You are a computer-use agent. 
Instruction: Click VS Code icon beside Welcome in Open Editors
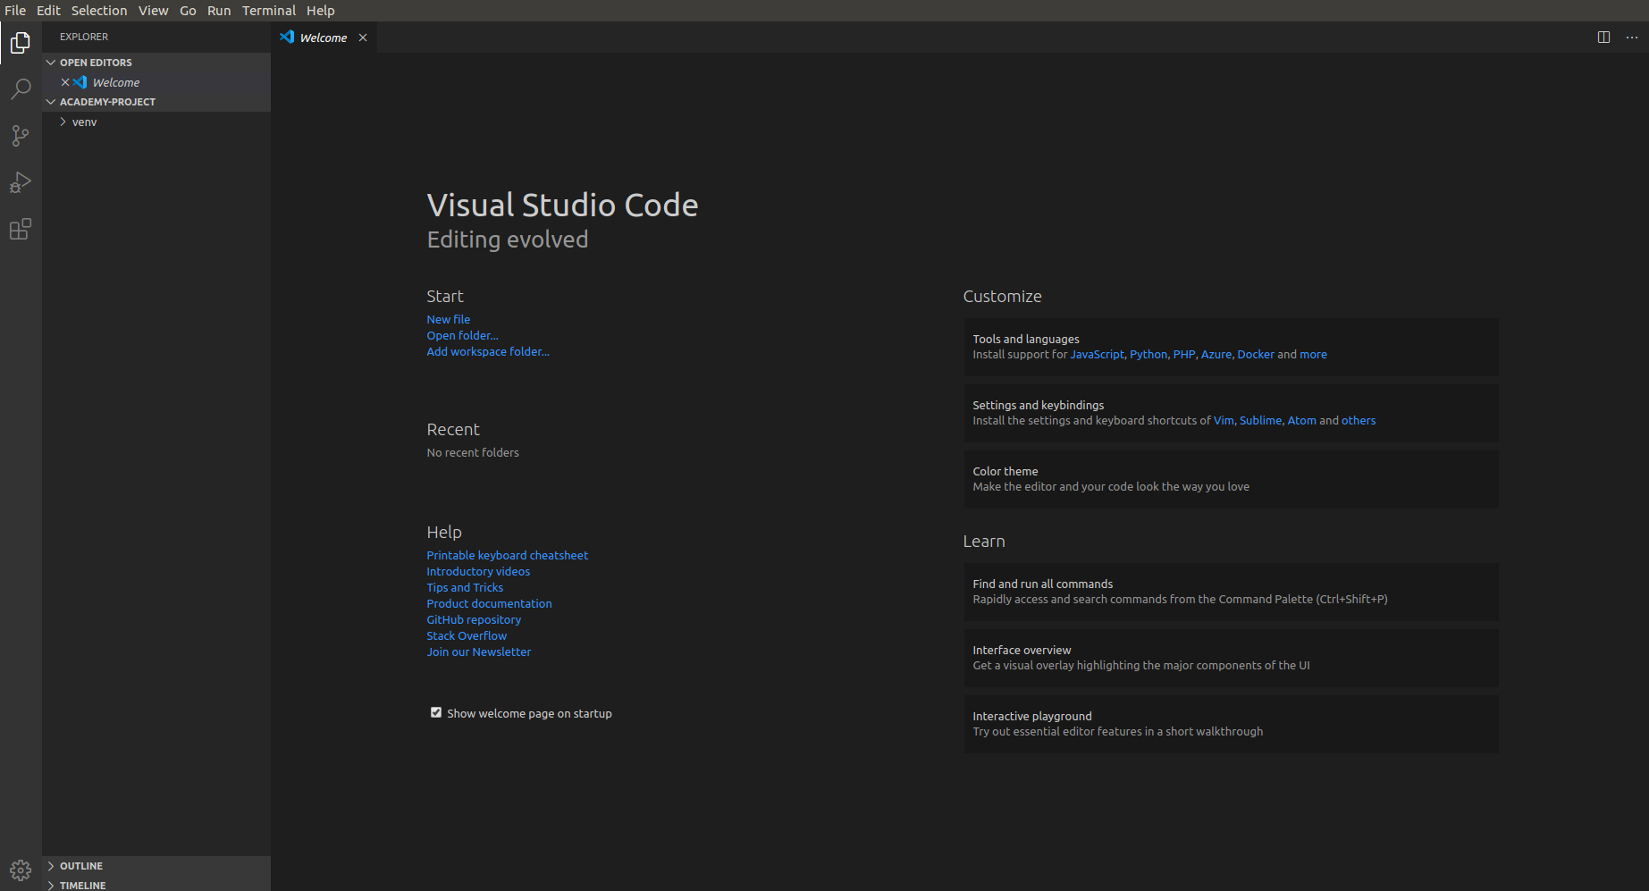pyautogui.click(x=80, y=82)
